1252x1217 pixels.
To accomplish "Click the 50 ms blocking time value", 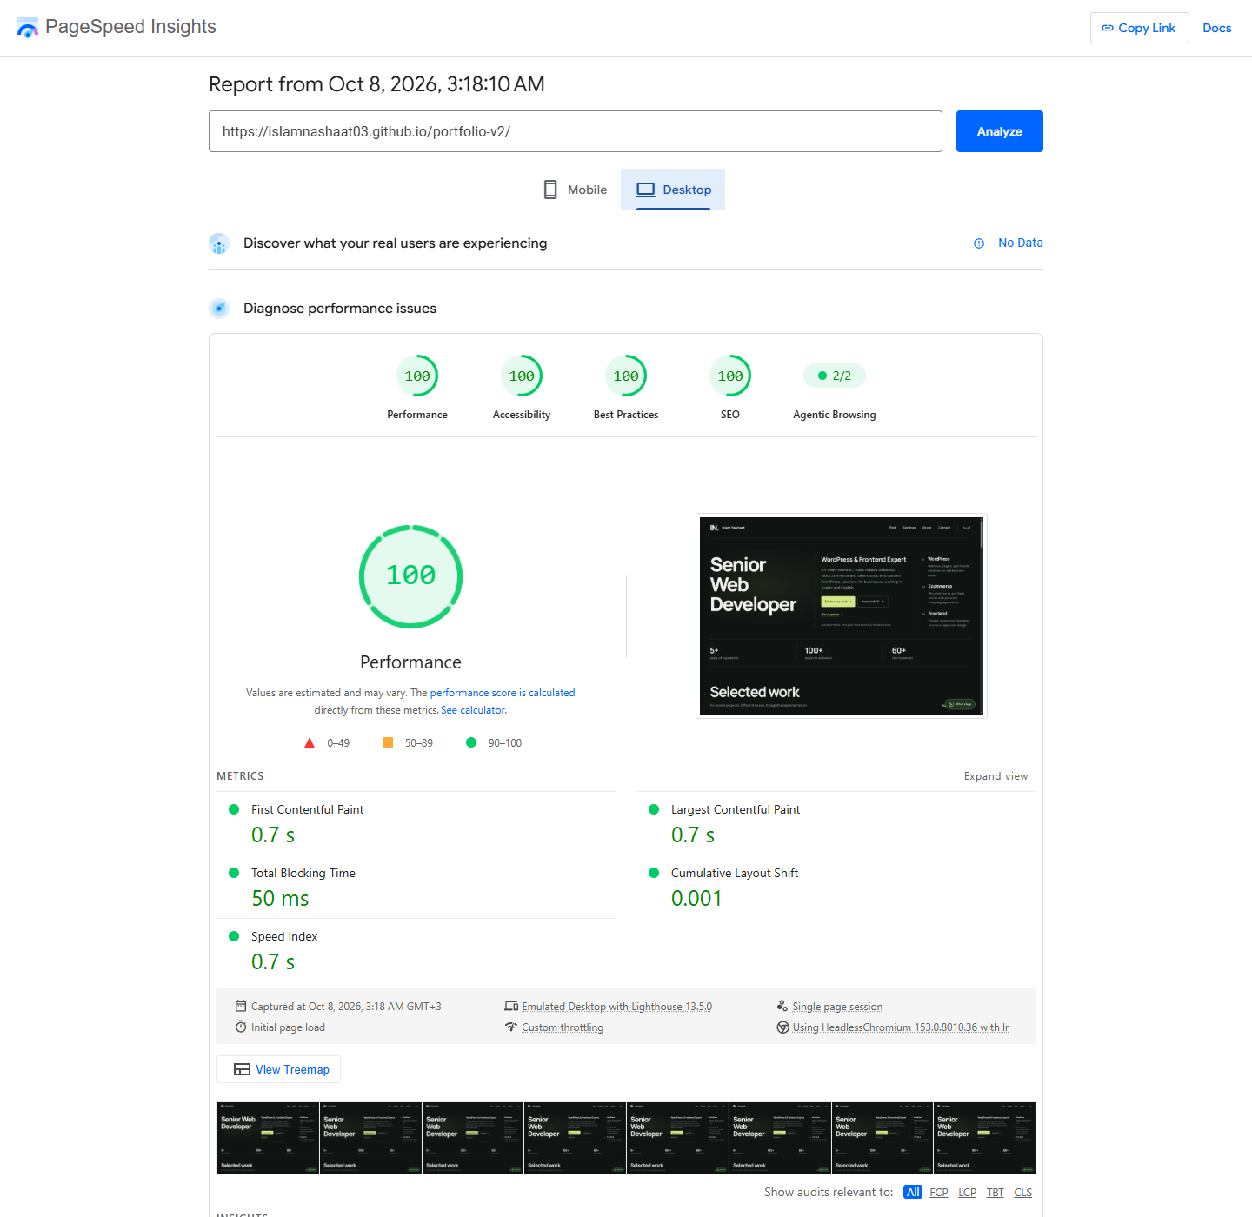I will pos(280,899).
